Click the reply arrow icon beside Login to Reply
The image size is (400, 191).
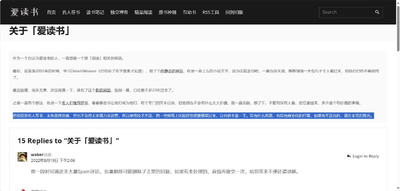[348, 156]
